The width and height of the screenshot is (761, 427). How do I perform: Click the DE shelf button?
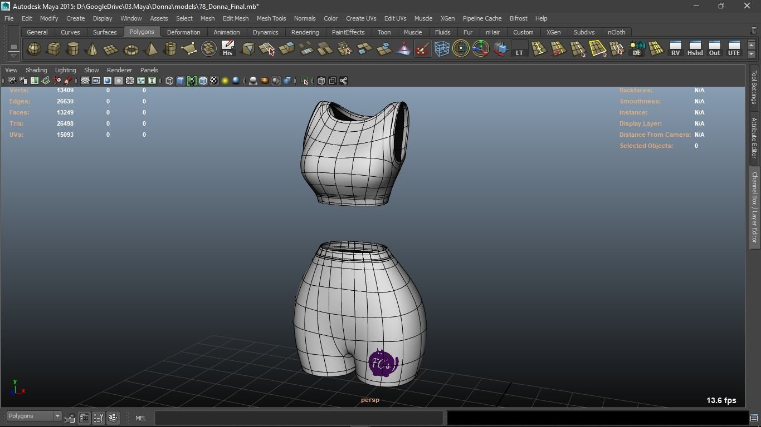point(636,49)
